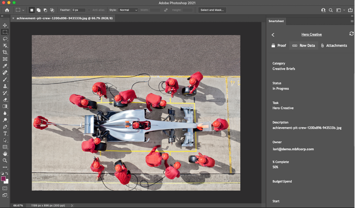Select the Dodge tool
This screenshot has height=208, width=355.
click(5, 120)
